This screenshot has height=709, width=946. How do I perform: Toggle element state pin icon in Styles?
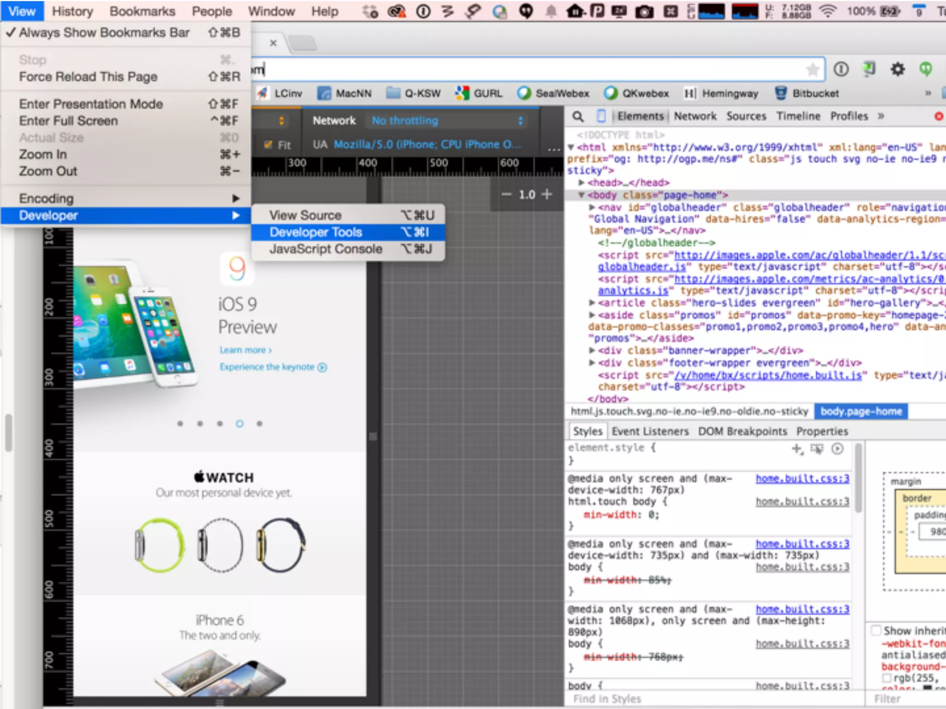click(817, 449)
